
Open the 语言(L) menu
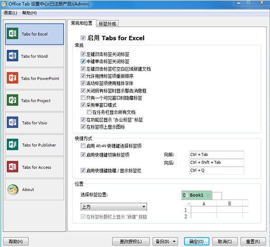10,13
